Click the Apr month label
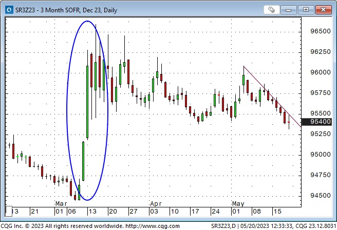 pyautogui.click(x=156, y=204)
